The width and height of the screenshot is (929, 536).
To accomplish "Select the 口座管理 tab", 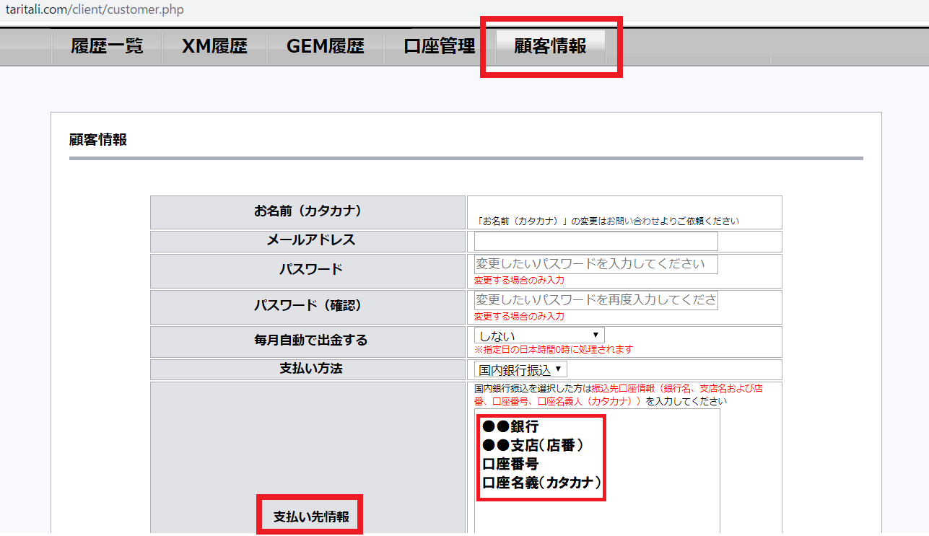I will 439,47.
